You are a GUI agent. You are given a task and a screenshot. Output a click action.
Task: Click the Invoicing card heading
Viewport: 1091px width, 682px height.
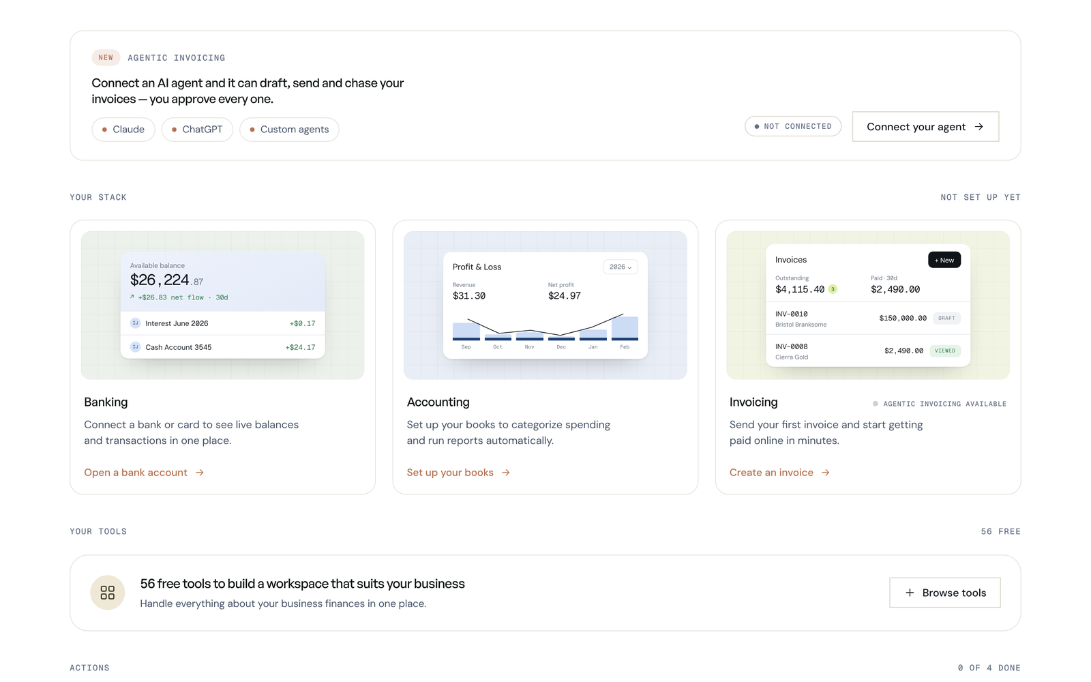tap(753, 402)
